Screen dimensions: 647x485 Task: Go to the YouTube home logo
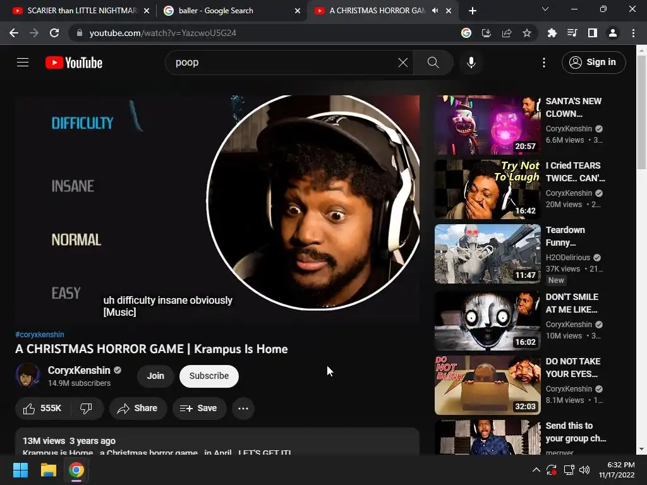[x=74, y=63]
